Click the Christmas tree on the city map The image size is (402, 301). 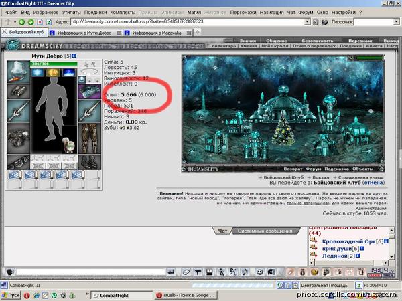[x=283, y=130]
